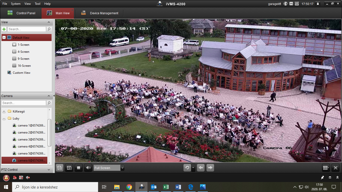Collapse the Luby camera group
Screen dimensions: 342x192
tap(4, 118)
